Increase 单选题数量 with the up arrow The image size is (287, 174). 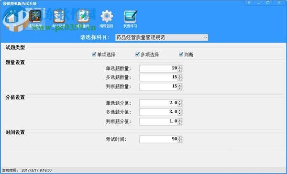(x=180, y=67)
